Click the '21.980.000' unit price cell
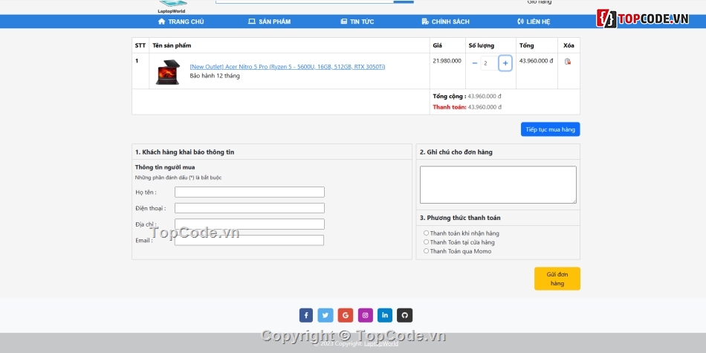Image resolution: width=706 pixels, height=353 pixels. [447, 61]
